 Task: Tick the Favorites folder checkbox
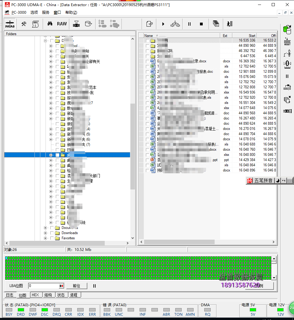[52, 238]
